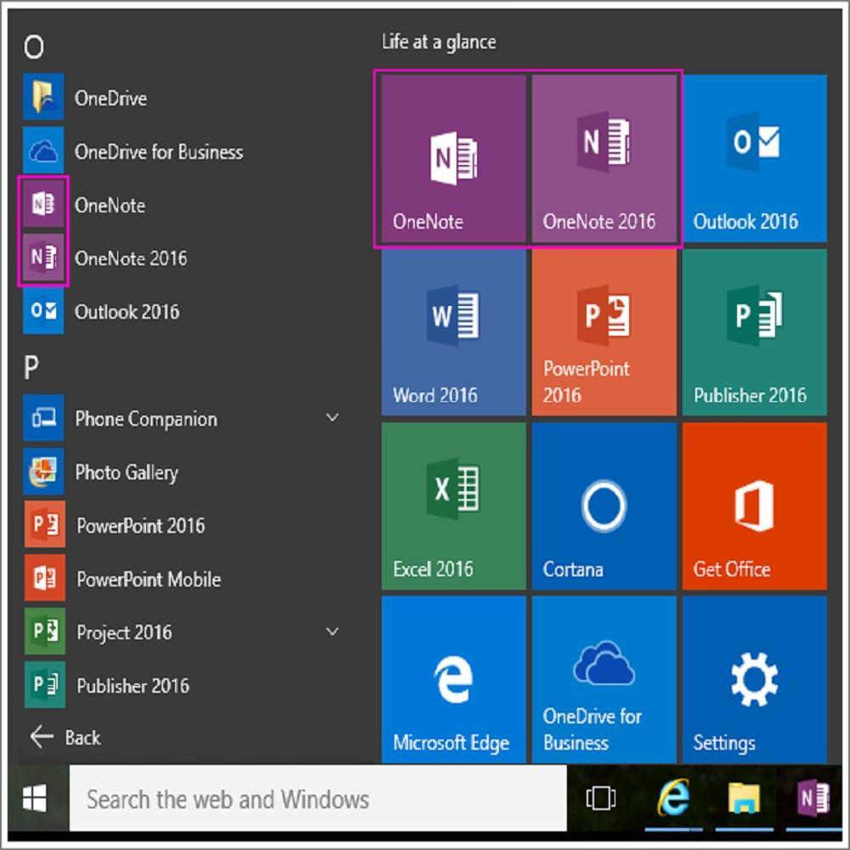Image resolution: width=850 pixels, height=850 pixels.
Task: Select the OneNote icon in app list
Action: click(x=43, y=204)
